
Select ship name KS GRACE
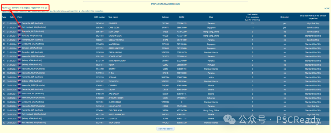point(113,23)
